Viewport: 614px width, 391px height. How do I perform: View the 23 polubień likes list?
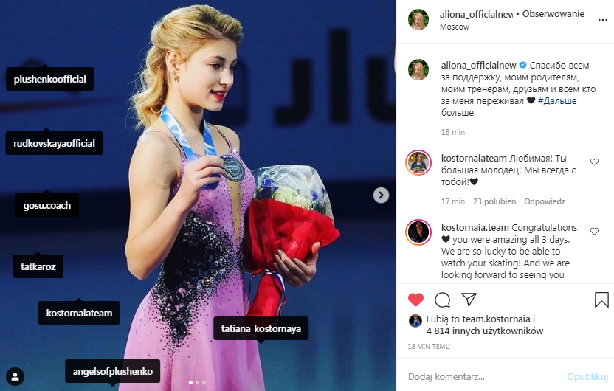[494, 201]
